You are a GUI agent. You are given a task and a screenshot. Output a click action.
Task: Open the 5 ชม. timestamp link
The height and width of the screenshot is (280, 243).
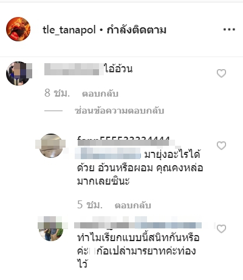[90, 205]
